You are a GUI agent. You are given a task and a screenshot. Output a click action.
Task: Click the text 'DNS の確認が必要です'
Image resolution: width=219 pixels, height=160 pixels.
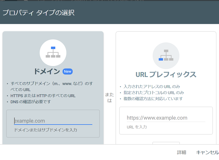(x=31, y=102)
